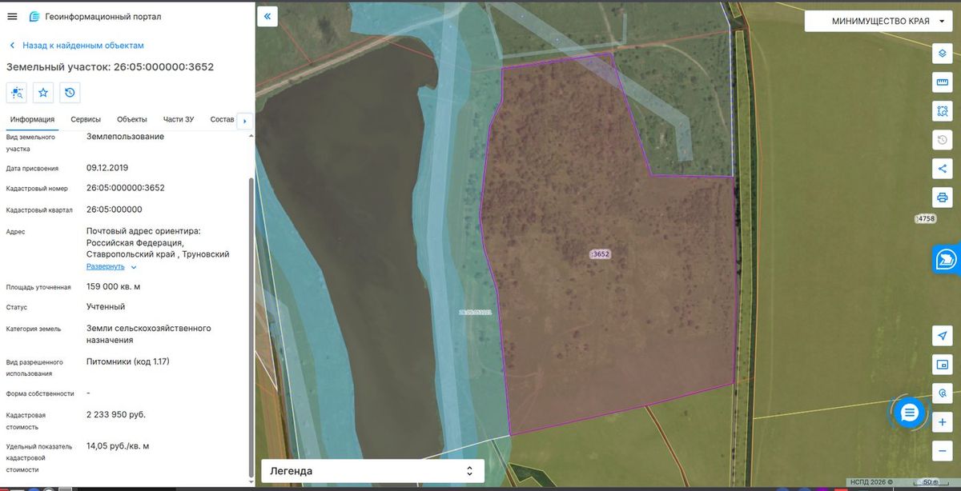The image size is (961, 491).
Task: Click the cadastral cost 2 233 950 руб.
Action: pos(116,414)
